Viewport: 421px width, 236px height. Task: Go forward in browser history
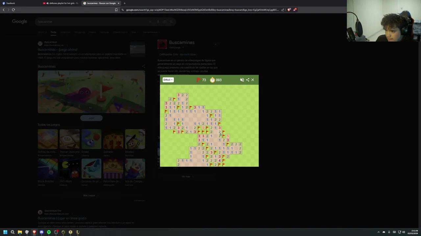click(x=8, y=10)
